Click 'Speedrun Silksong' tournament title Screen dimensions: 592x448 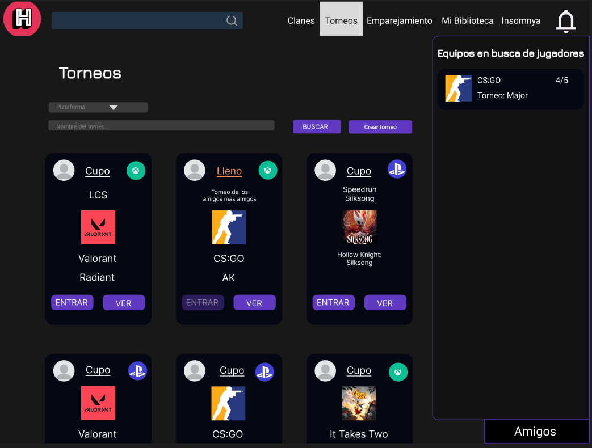(x=359, y=194)
